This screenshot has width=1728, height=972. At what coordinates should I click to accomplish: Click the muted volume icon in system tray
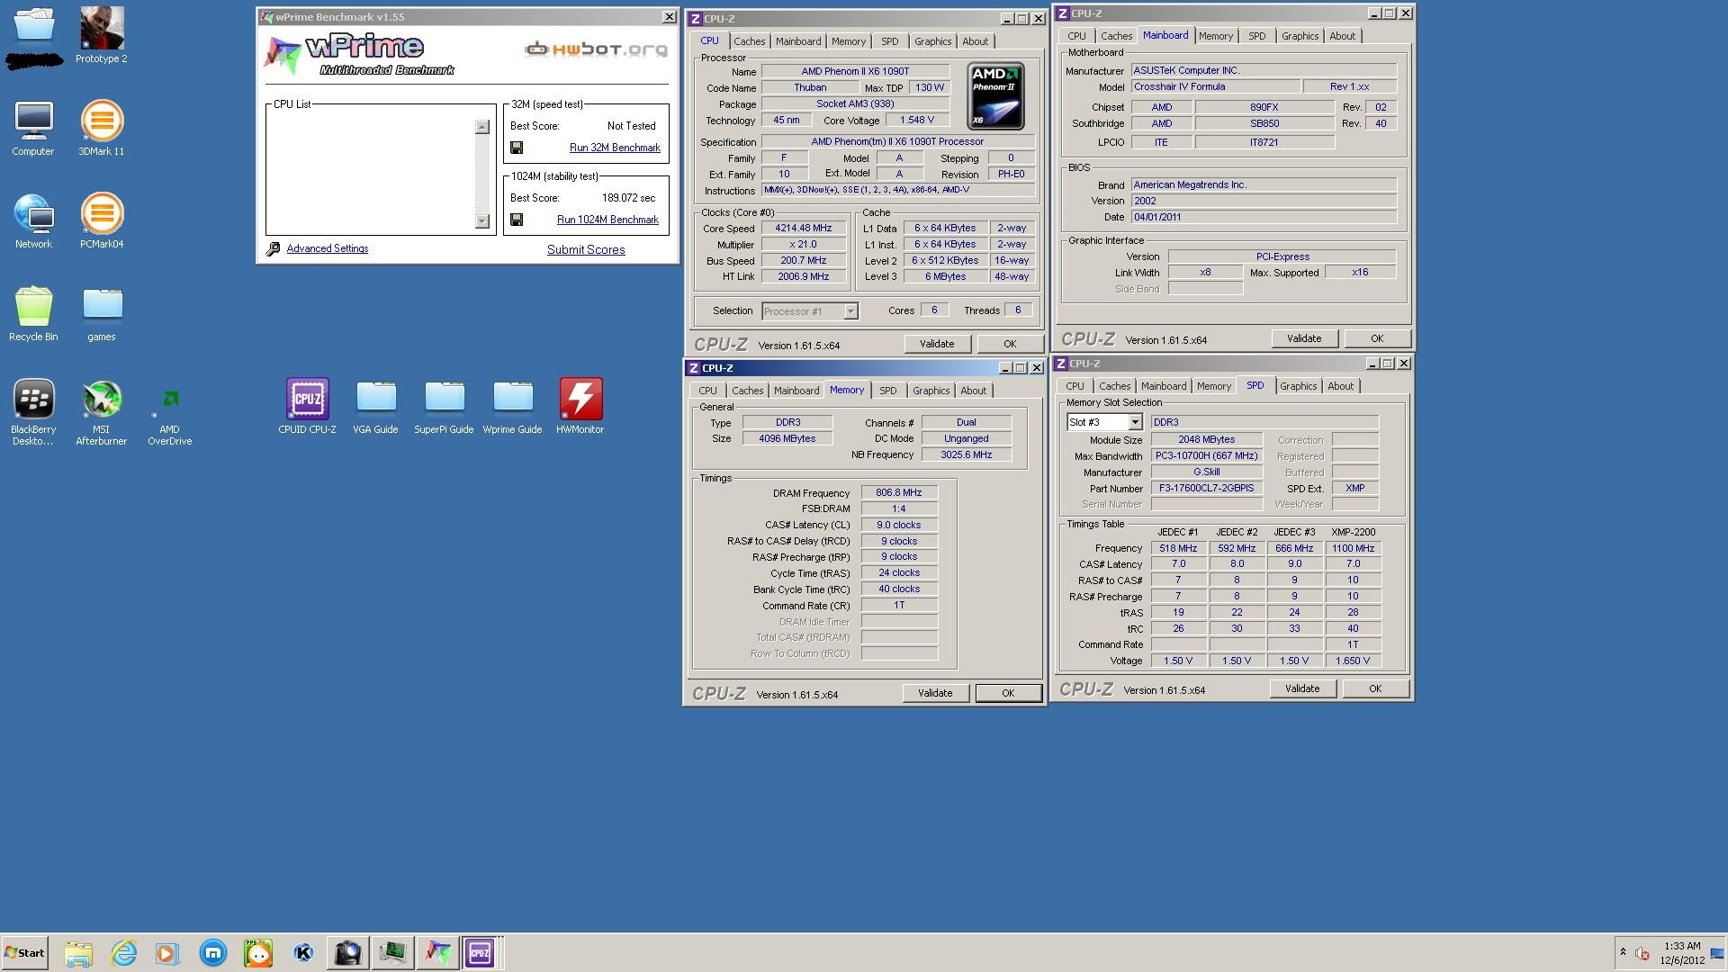point(1642,953)
